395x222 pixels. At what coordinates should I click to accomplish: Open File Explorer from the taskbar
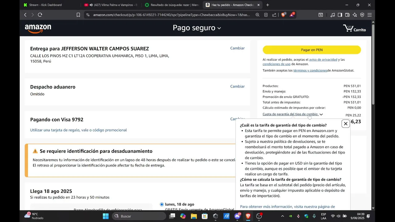[x=194, y=216]
